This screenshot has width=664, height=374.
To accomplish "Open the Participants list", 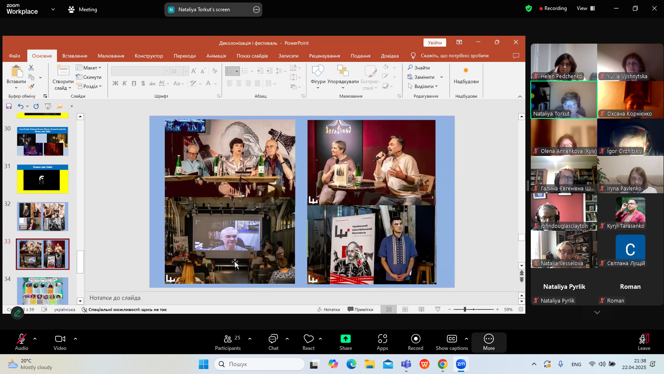I will click(228, 342).
